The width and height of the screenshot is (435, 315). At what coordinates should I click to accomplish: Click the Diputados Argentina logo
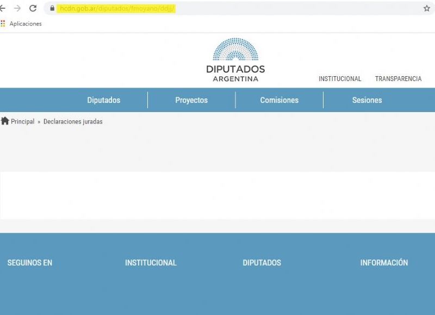click(x=235, y=60)
